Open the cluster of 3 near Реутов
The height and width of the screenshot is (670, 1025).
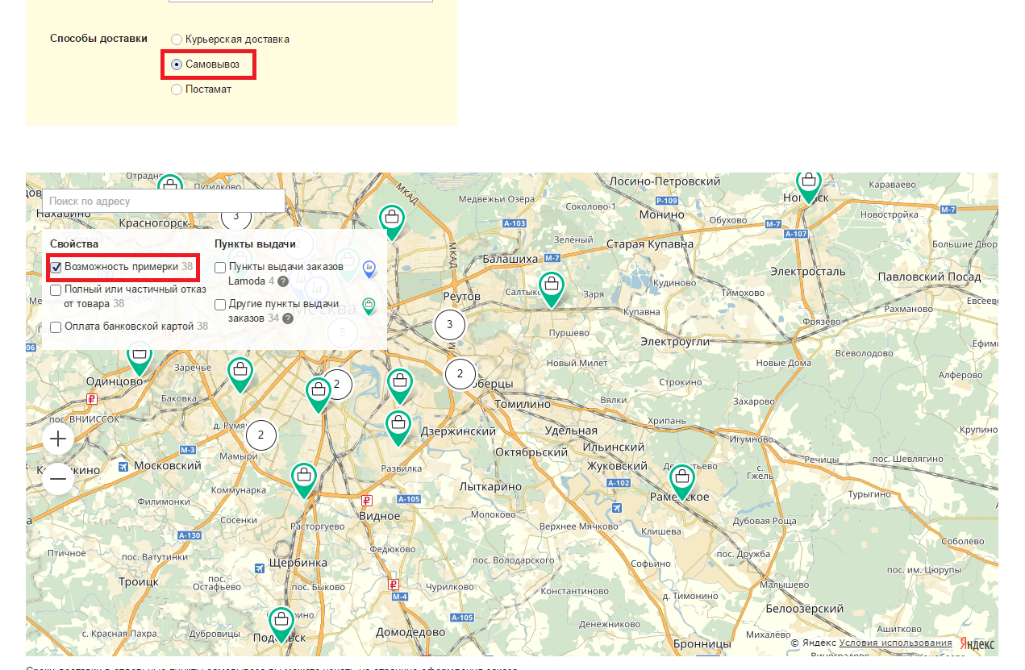pyautogui.click(x=450, y=325)
